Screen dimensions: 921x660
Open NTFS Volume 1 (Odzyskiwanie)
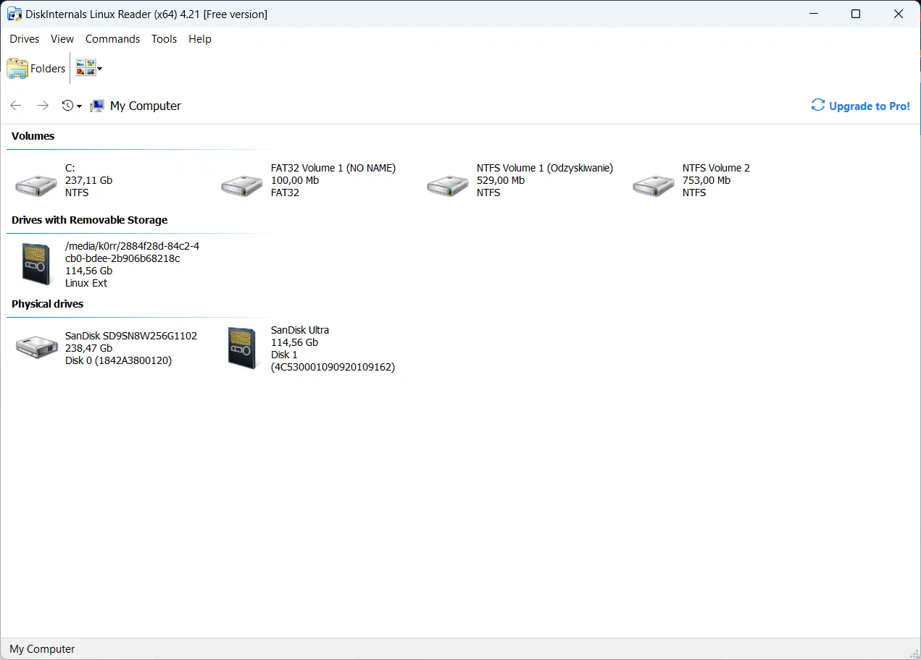pyautogui.click(x=447, y=185)
